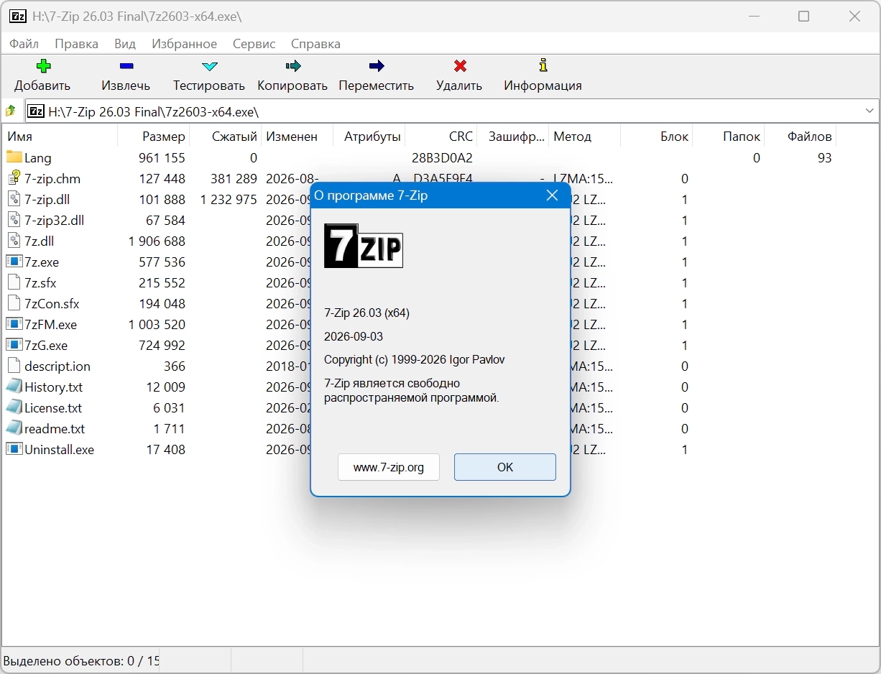The image size is (881, 674).
Task: Open the Сервис menu
Action: (x=254, y=44)
